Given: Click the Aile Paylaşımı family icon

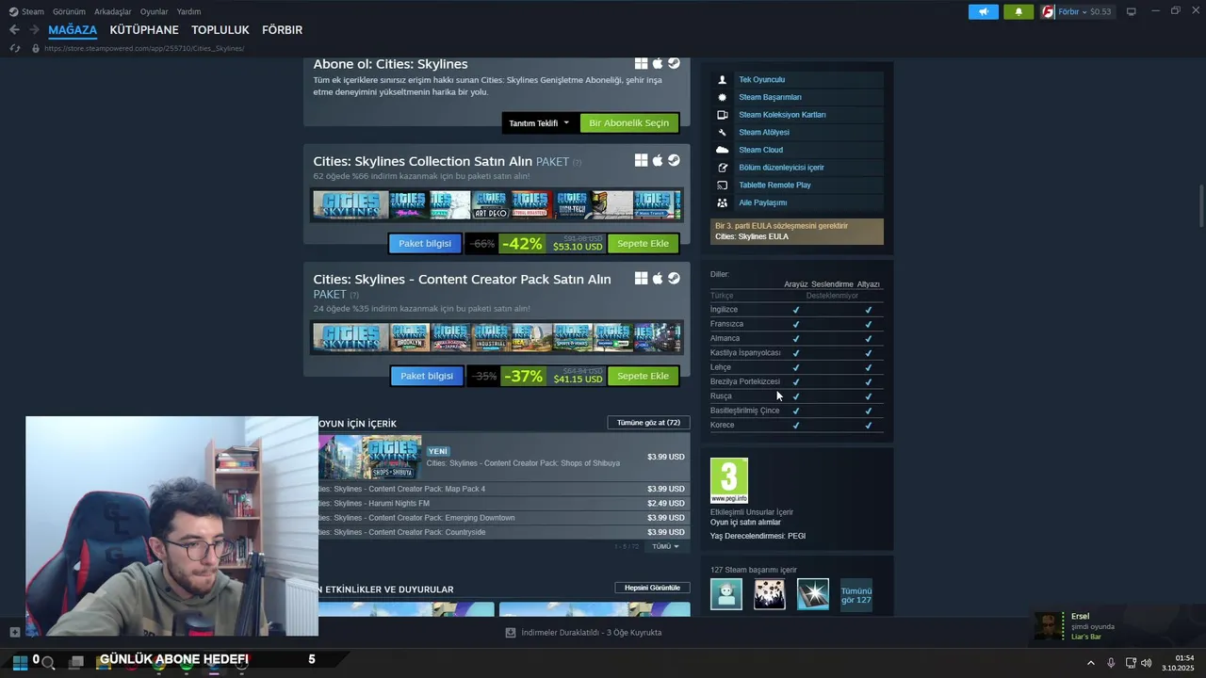Looking at the screenshot, I should [x=723, y=202].
